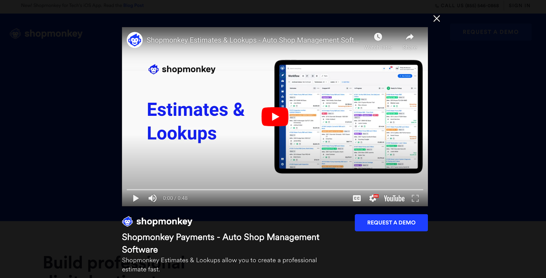The height and width of the screenshot is (278, 546).
Task: Open the video title link 'Shopmonkey Estimates & Lookups'
Action: pyautogui.click(x=253, y=40)
